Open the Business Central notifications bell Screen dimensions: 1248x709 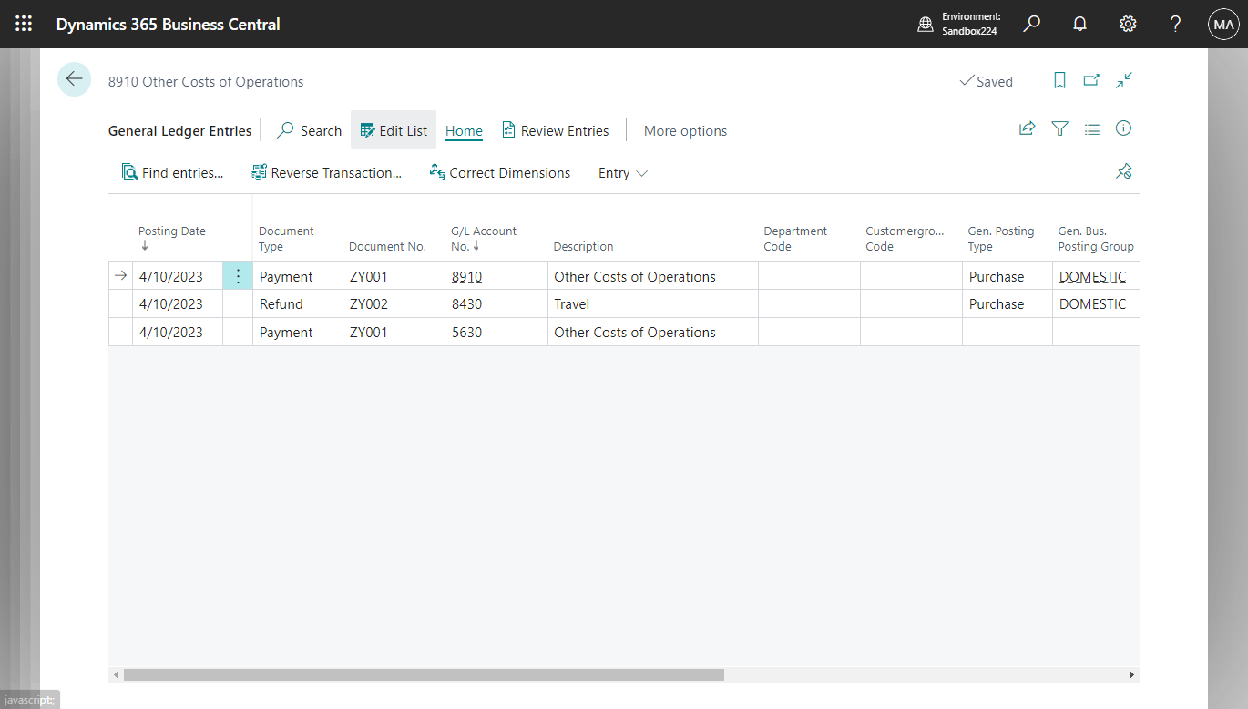pyautogui.click(x=1079, y=24)
